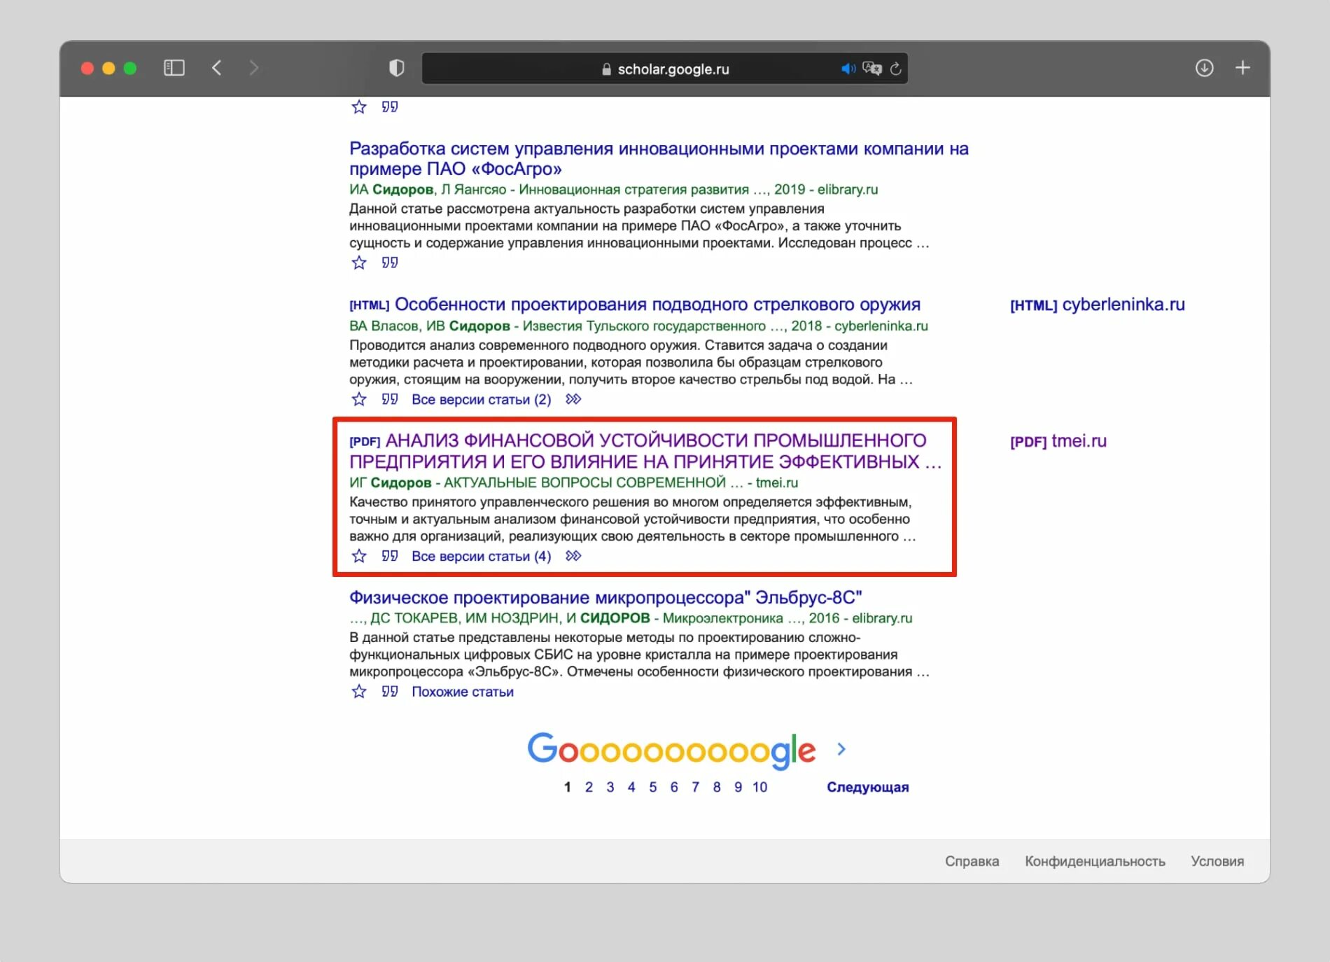
Task: Translate this page using the address bar icon
Action: click(872, 69)
